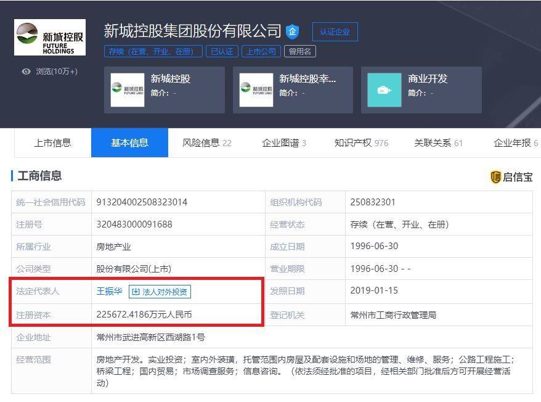Image resolution: width=541 pixels, height=402 pixels.
Task: Open the 曾用名 tag
Action: [x=300, y=51]
